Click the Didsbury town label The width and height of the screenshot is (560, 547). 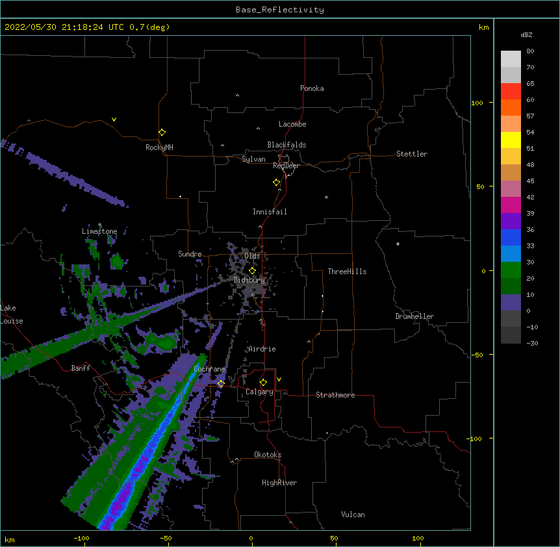[249, 280]
